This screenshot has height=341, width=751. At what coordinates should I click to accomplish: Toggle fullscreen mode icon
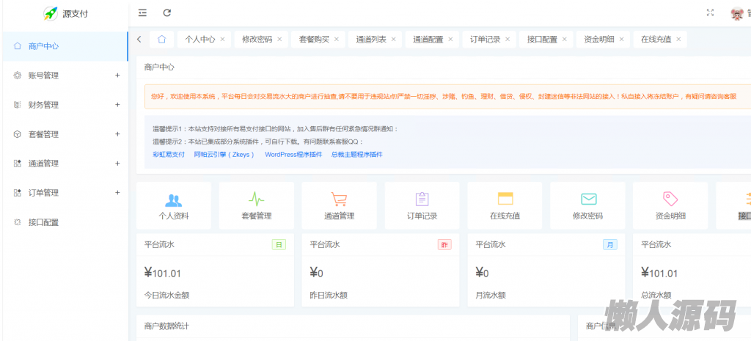coord(710,12)
